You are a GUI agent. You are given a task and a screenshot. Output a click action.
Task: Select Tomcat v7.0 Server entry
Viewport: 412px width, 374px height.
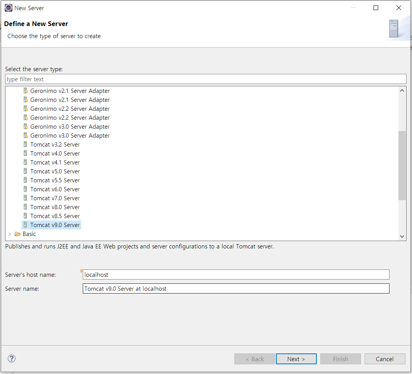[55, 198]
